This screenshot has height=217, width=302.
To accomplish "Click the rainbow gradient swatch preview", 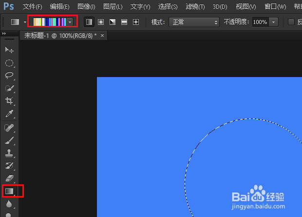I will [50, 22].
